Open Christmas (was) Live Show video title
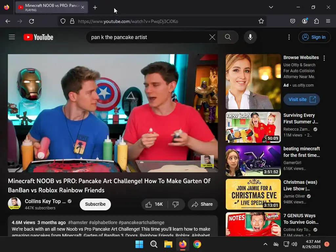The height and width of the screenshot is (252, 336). point(301,185)
